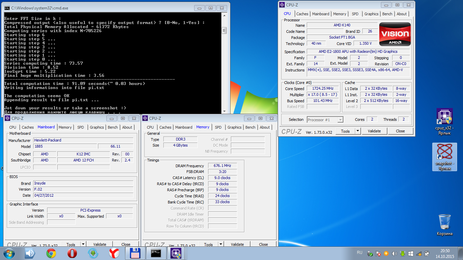This screenshot has width=463, height=260.
Task: Click Validate in the Mainboard window
Action: click(100, 244)
